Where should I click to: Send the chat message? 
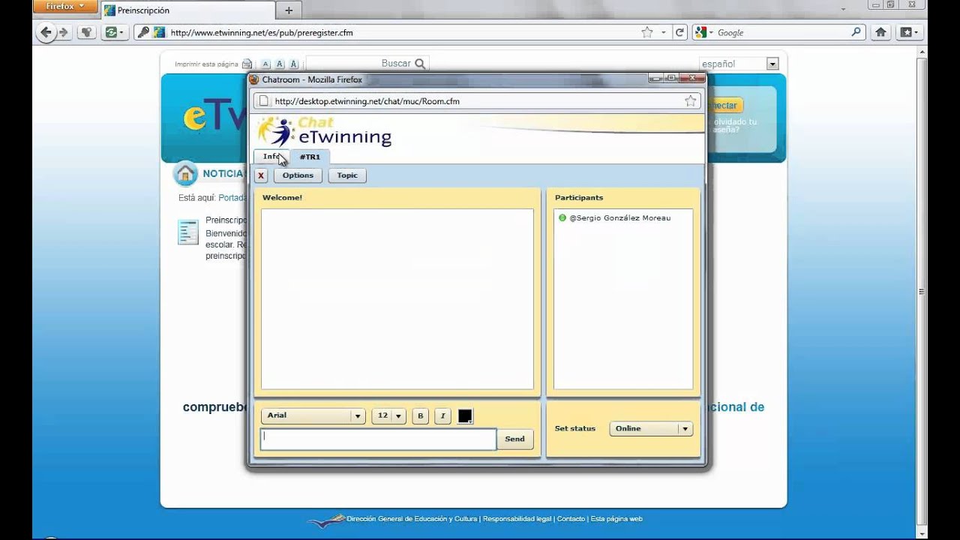pyautogui.click(x=514, y=439)
